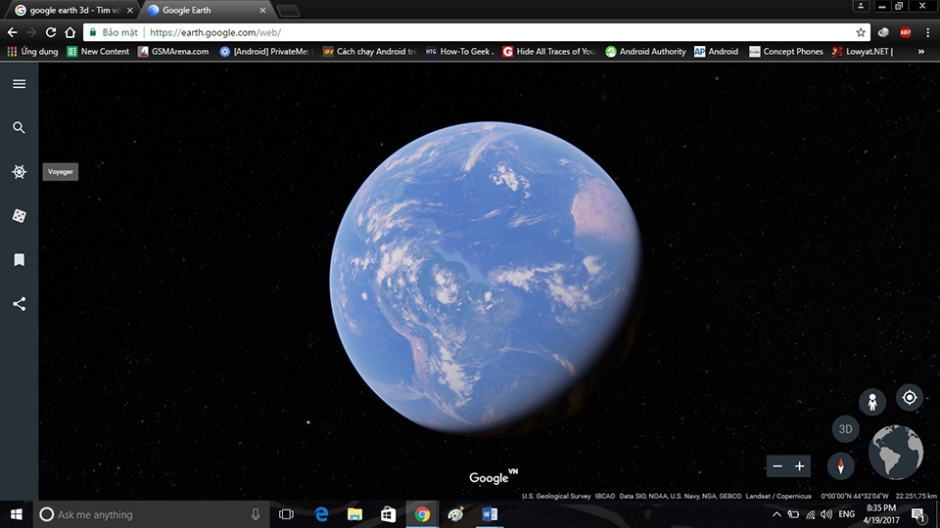
Task: Click the Chrome taskbar icon
Action: click(422, 514)
